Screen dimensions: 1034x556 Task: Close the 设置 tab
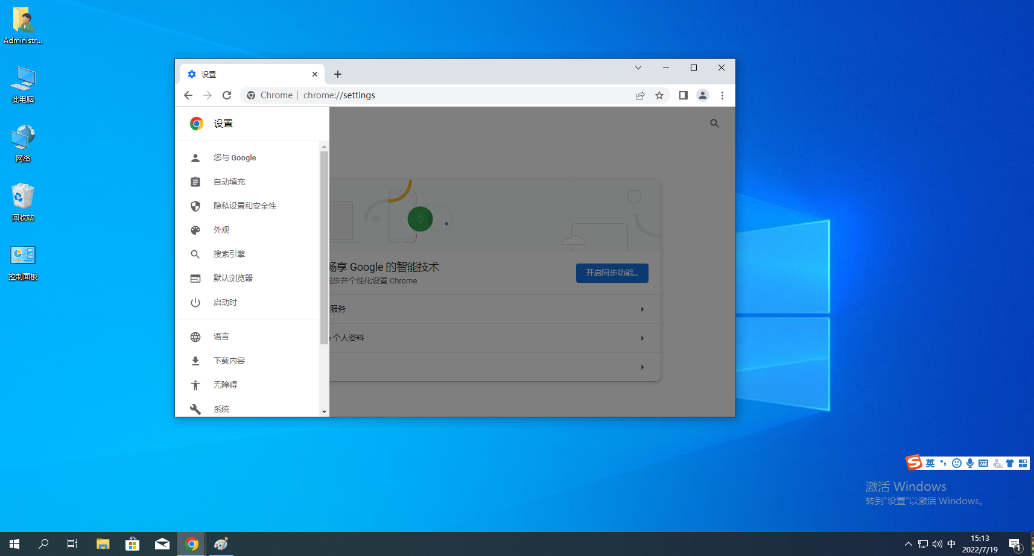pos(314,74)
